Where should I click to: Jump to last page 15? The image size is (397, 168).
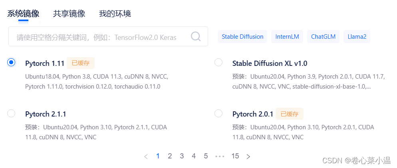(x=235, y=156)
